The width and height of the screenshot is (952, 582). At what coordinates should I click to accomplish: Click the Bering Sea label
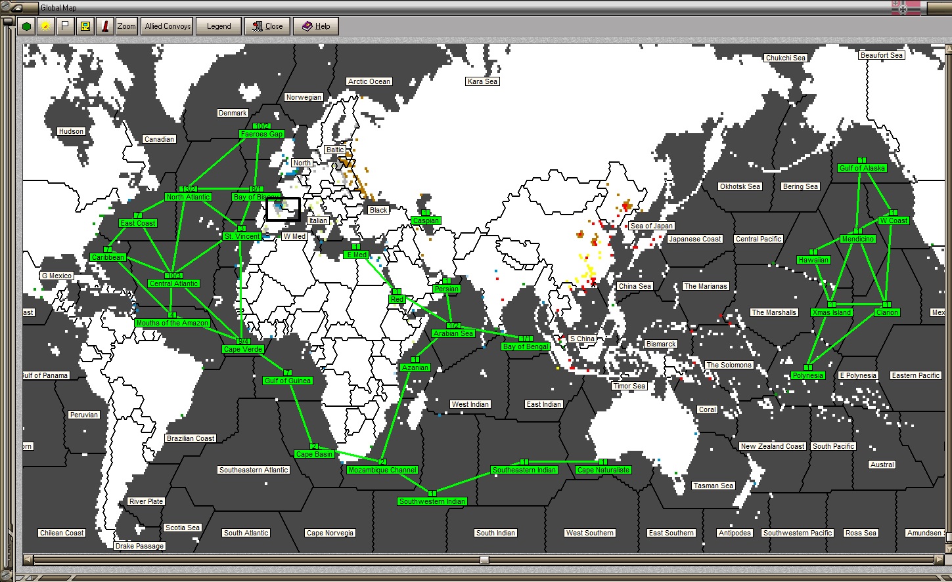pos(800,186)
